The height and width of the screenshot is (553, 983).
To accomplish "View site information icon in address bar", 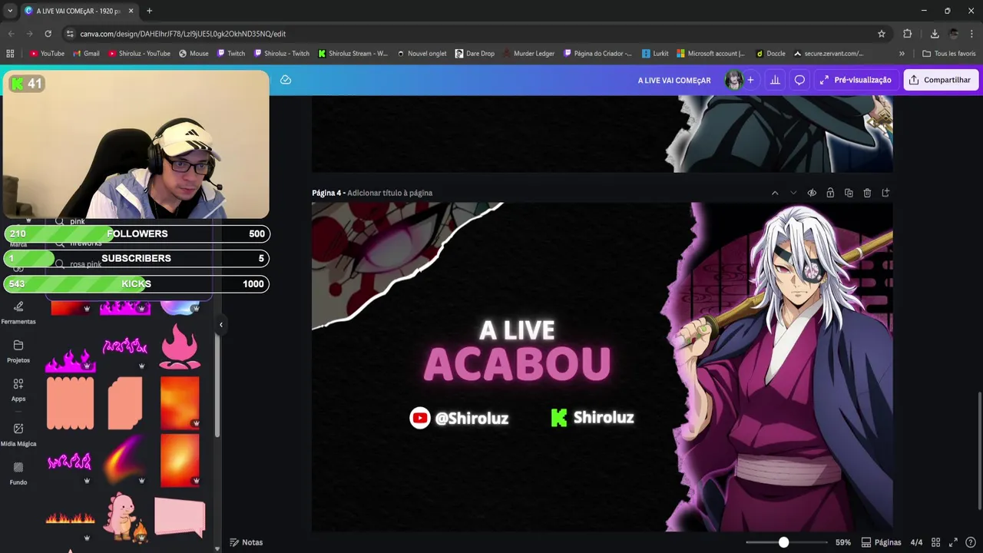I will (70, 34).
